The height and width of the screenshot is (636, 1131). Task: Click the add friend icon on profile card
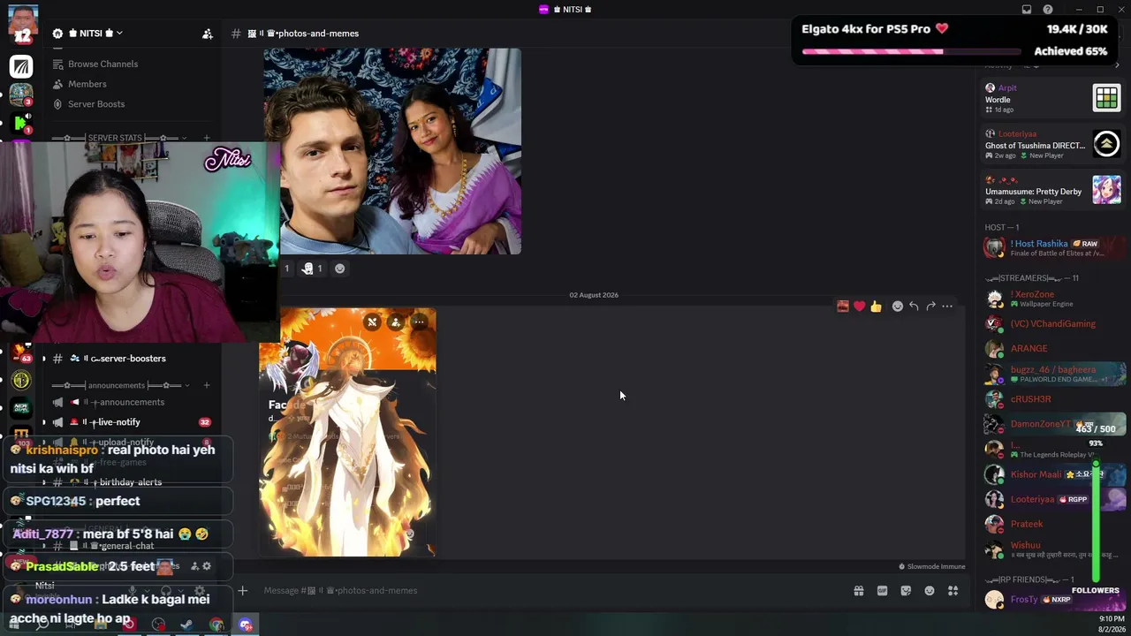pyautogui.click(x=395, y=322)
